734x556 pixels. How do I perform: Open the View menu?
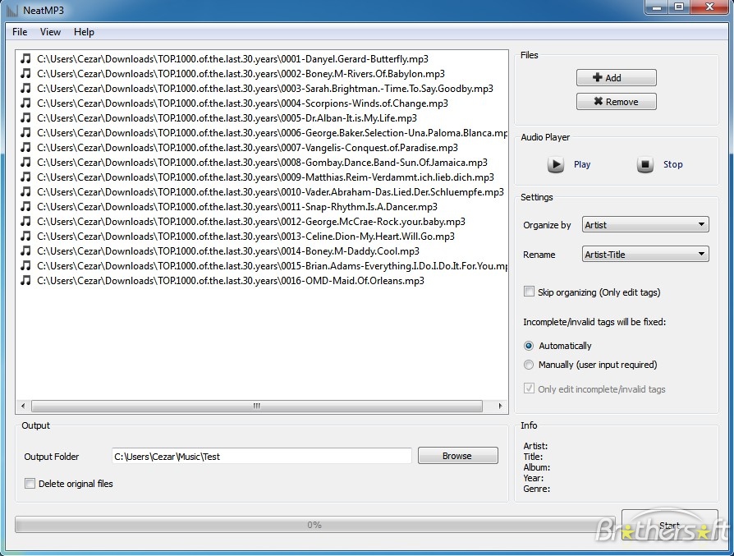tap(50, 32)
